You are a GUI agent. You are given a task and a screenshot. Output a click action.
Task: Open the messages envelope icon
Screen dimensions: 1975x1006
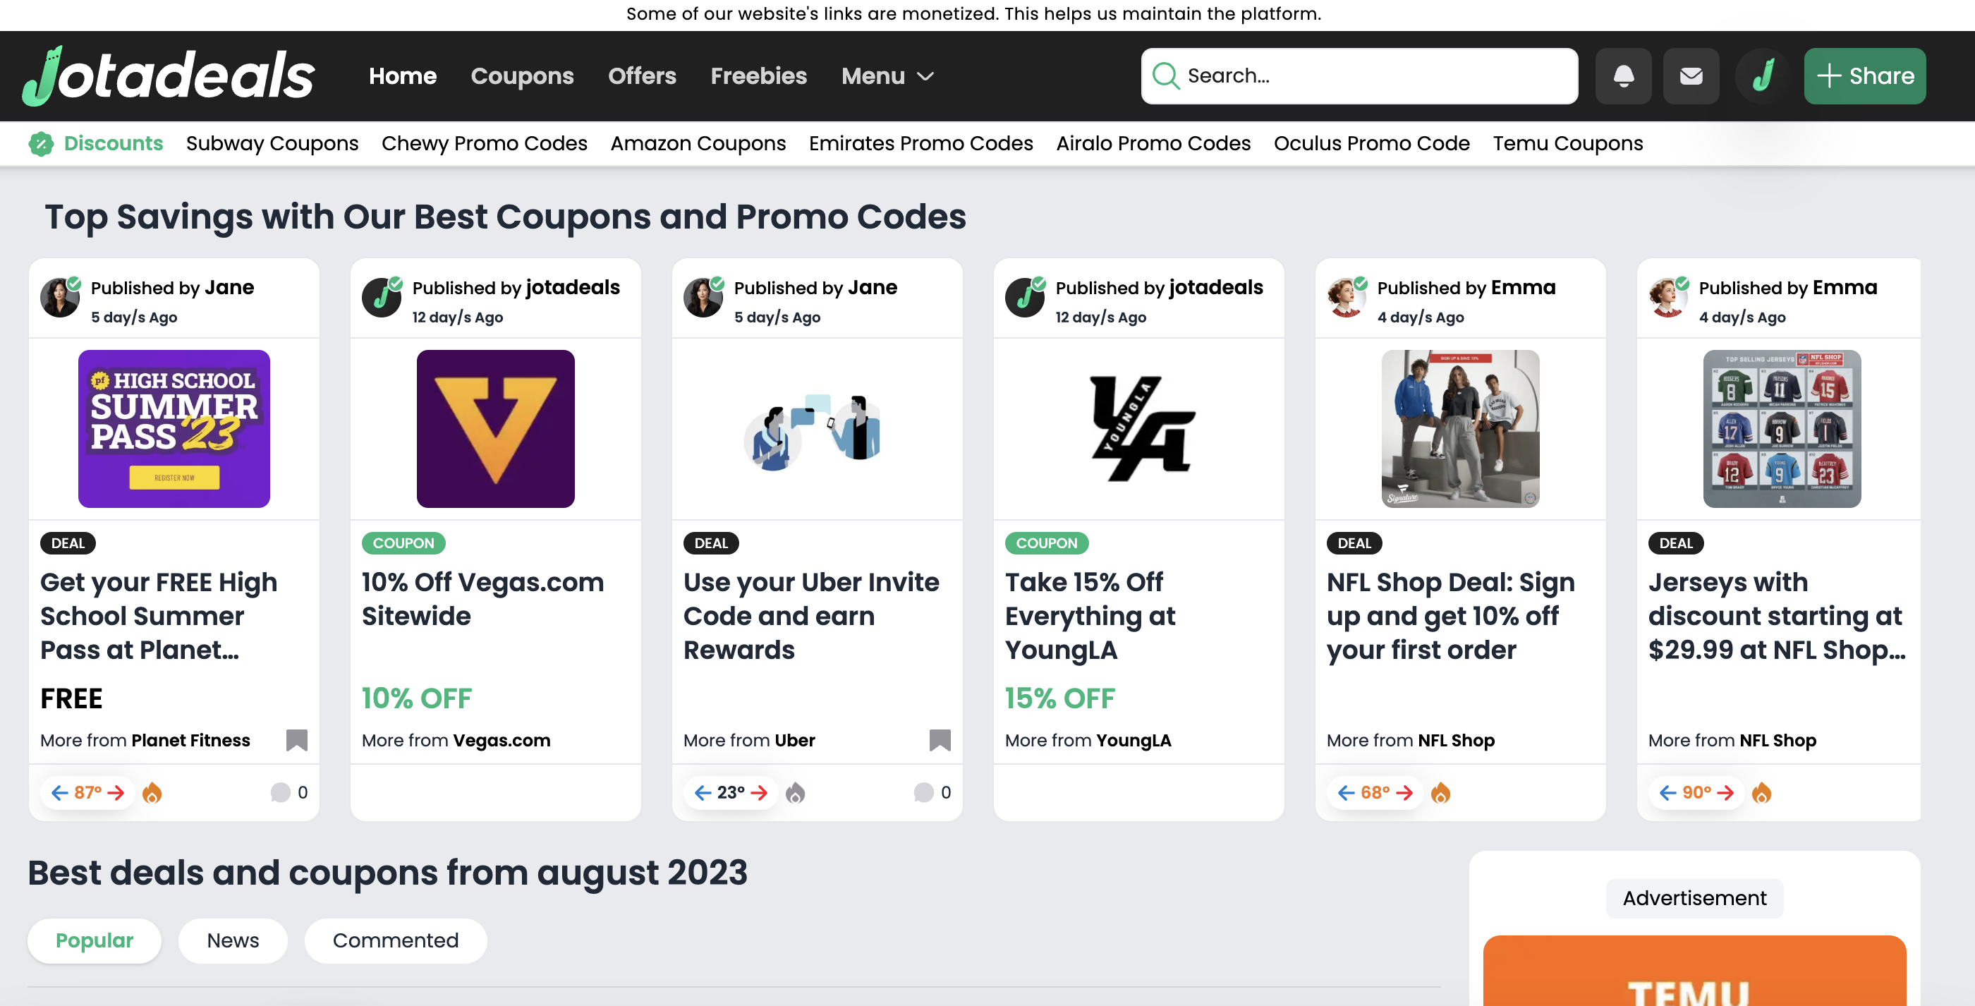click(1691, 76)
